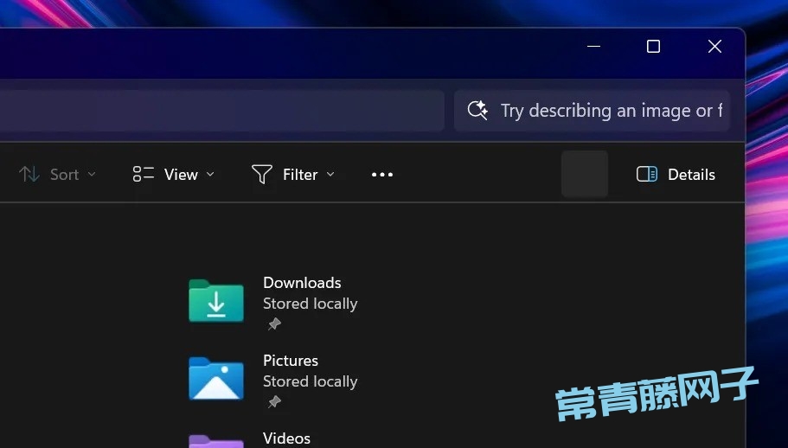Maximize the File Explorer window

click(x=654, y=47)
